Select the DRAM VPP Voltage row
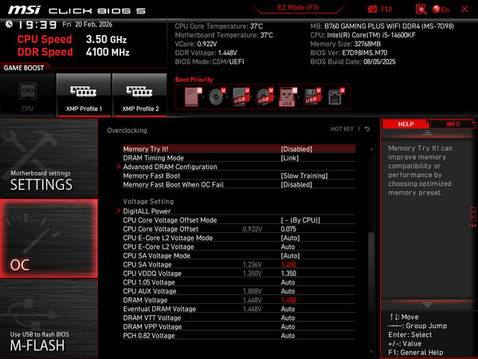 [x=239, y=326]
